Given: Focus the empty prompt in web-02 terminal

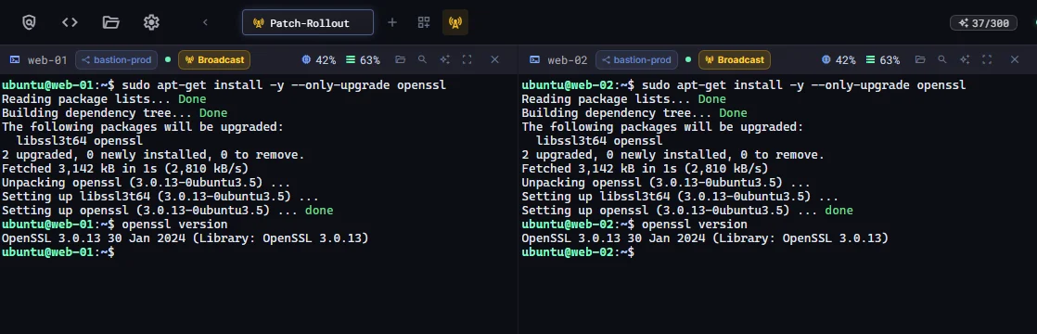Looking at the screenshot, I should [x=578, y=252].
